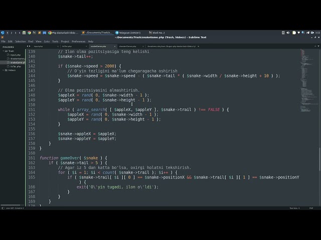
Task: Click line number 151 in the gutter
Action: 32,109
